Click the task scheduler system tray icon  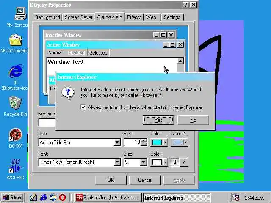[235, 198]
